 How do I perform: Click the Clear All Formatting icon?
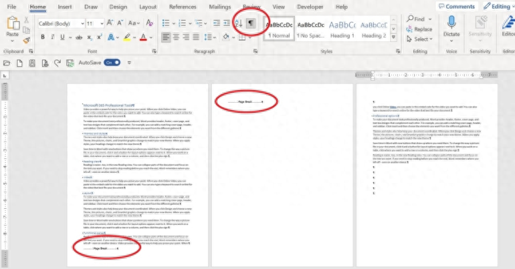click(x=149, y=23)
